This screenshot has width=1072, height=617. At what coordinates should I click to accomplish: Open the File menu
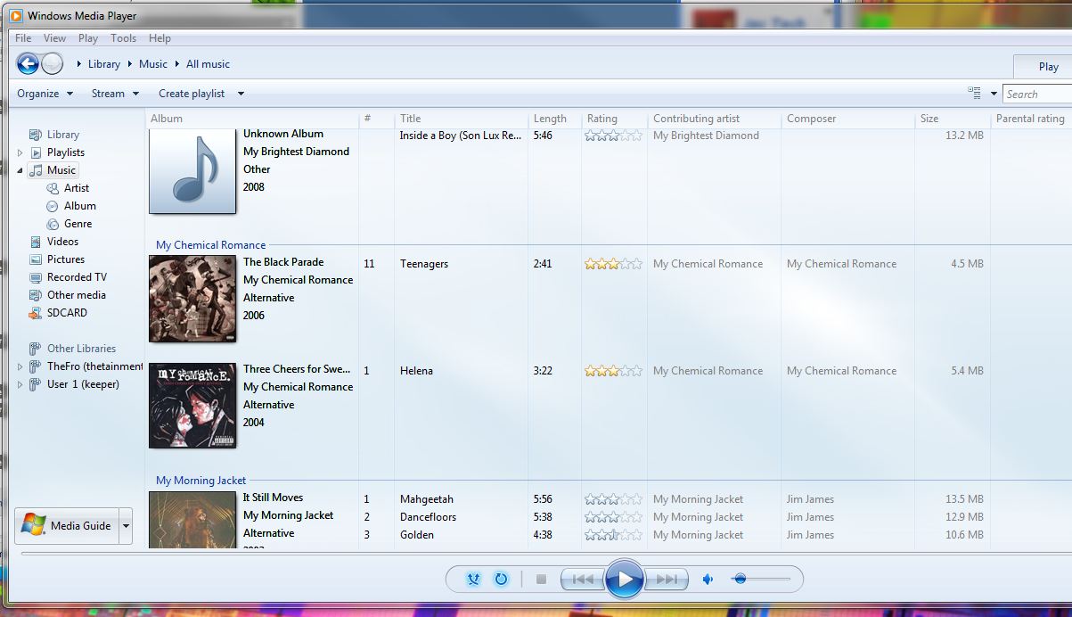click(x=23, y=38)
